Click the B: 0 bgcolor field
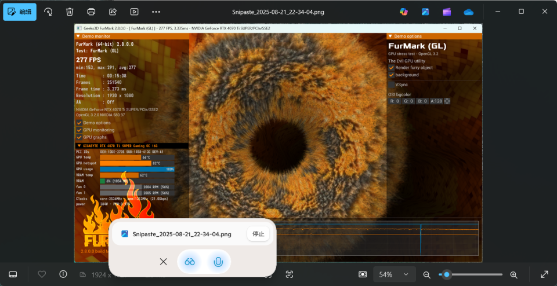Image resolution: width=557 pixels, height=286 pixels. tap(422, 101)
